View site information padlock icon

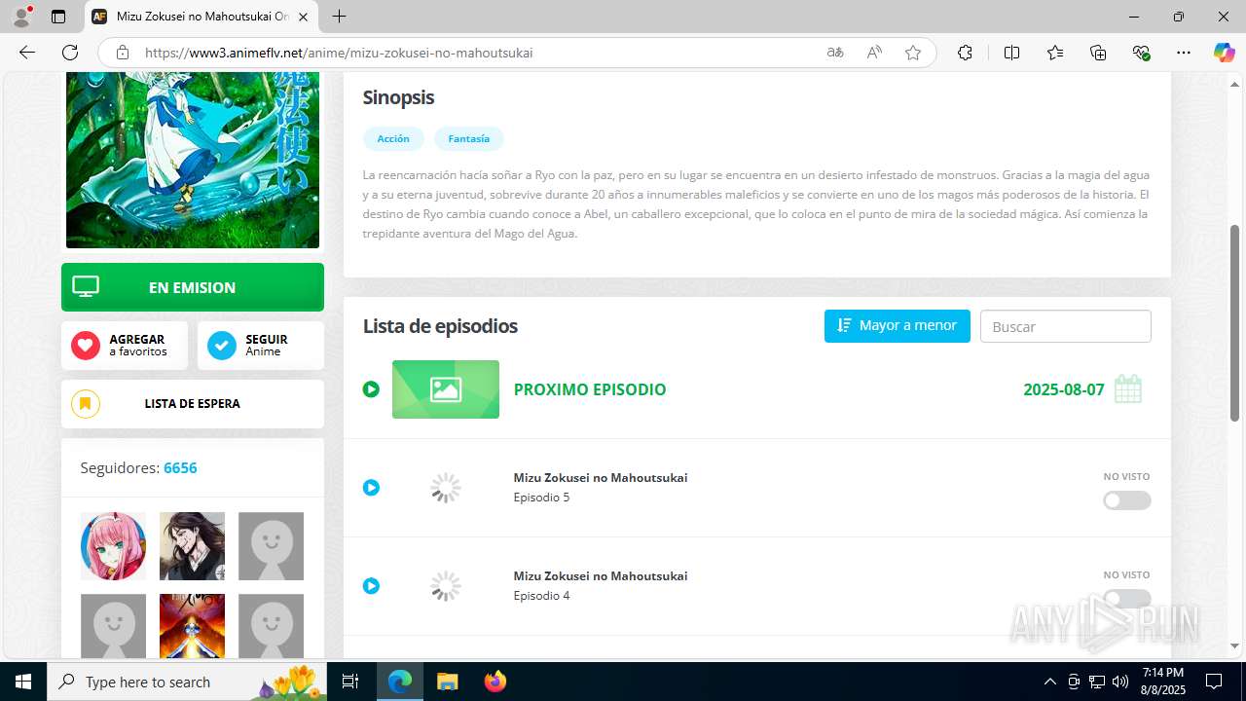coord(123,53)
